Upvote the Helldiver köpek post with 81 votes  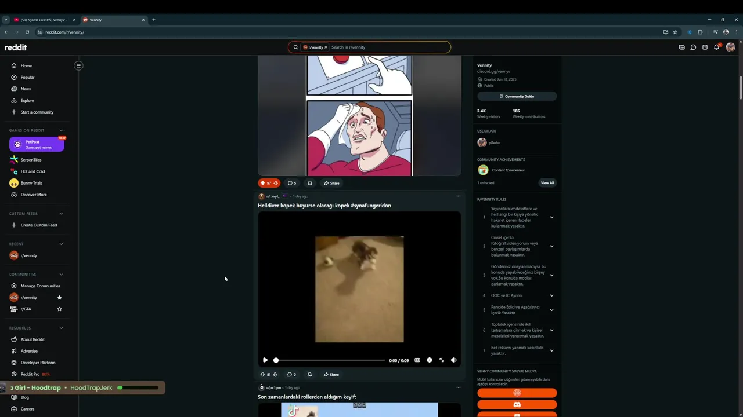tap(262, 375)
